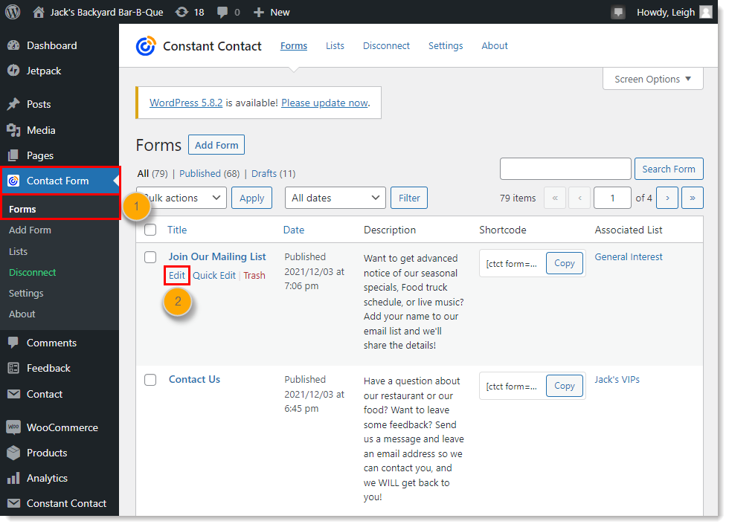This screenshot has height=527, width=729.
Task: Click the Constant Contact logo in page header
Action: click(146, 46)
